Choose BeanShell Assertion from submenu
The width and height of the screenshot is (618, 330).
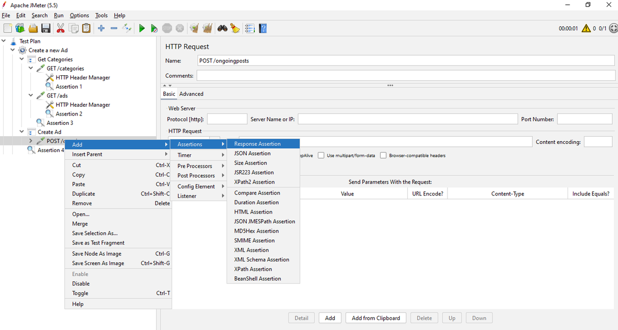coord(263,278)
